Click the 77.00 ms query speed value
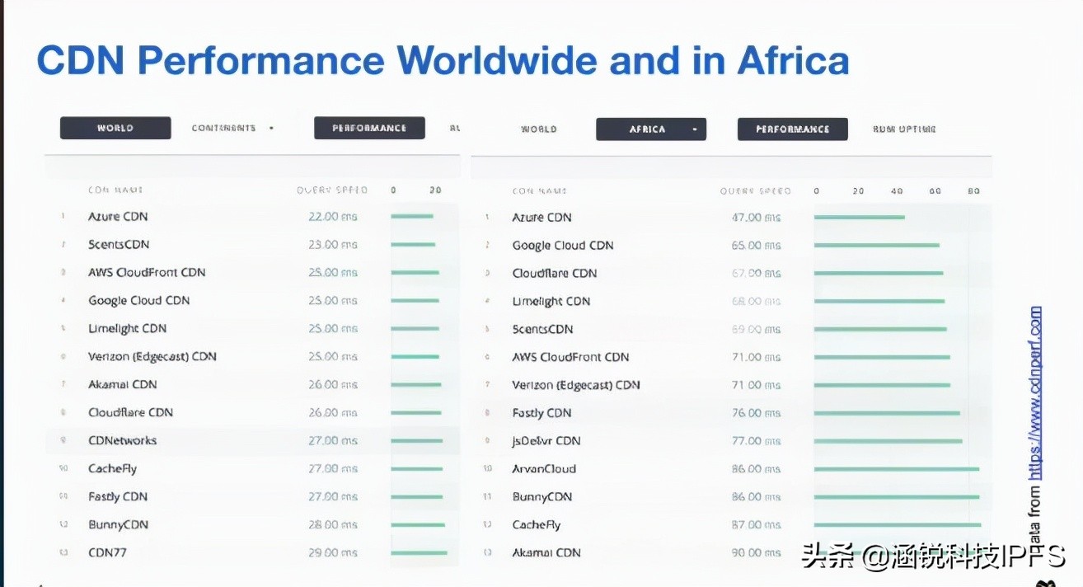This screenshot has height=587, width=1083. pyautogui.click(x=756, y=442)
